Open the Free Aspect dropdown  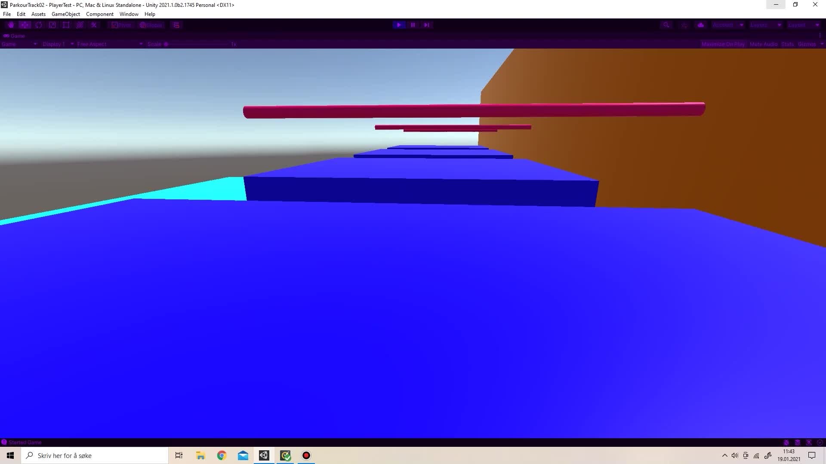108,44
